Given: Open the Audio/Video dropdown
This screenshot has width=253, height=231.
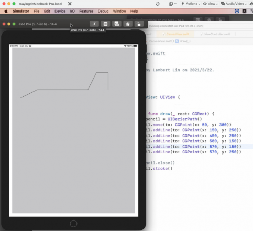Looking at the screenshot, I should pos(234,4).
